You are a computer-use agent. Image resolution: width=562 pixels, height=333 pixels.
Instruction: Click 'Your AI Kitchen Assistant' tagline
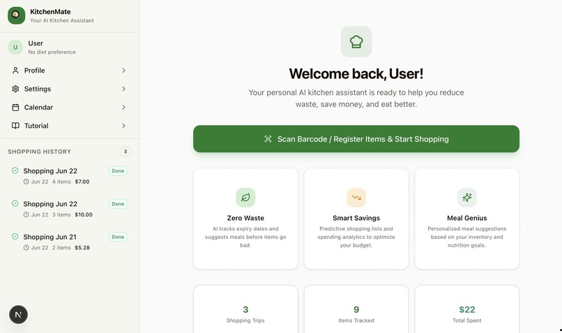[x=62, y=21]
